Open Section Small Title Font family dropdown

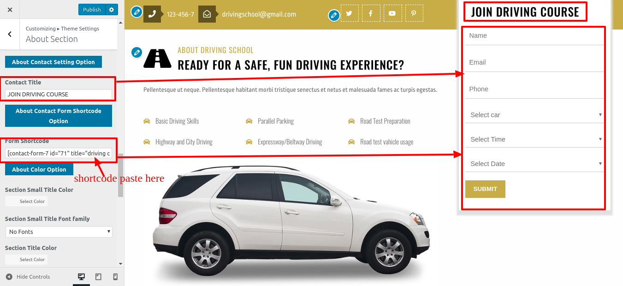[59, 232]
